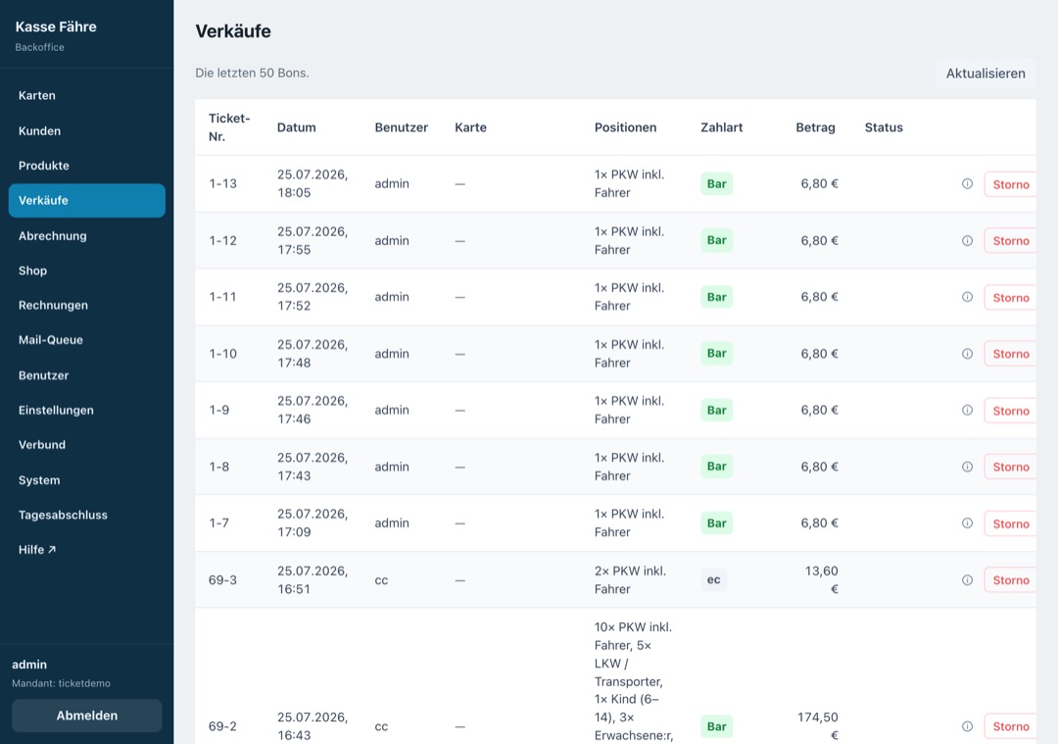Open info icon for ticket 69-3

point(967,580)
